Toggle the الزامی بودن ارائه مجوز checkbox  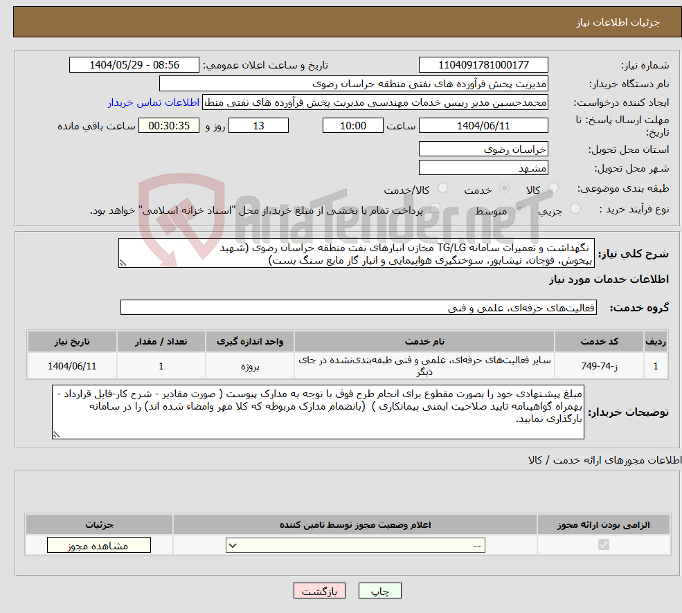point(603,545)
